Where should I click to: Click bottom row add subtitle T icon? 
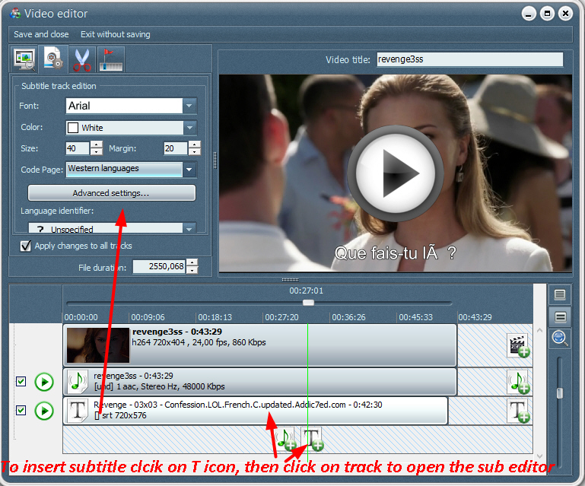tap(313, 440)
